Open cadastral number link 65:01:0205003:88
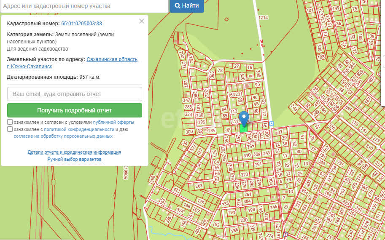The height and width of the screenshot is (240, 385). point(81,24)
